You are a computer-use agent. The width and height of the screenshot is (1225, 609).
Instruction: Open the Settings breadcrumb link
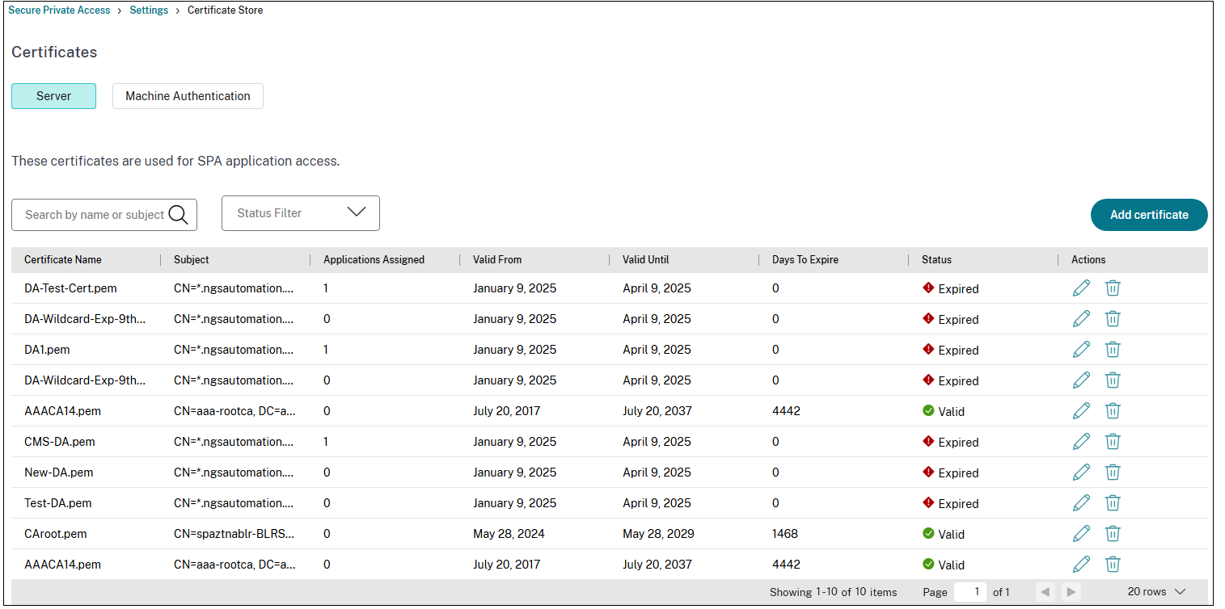(x=149, y=10)
